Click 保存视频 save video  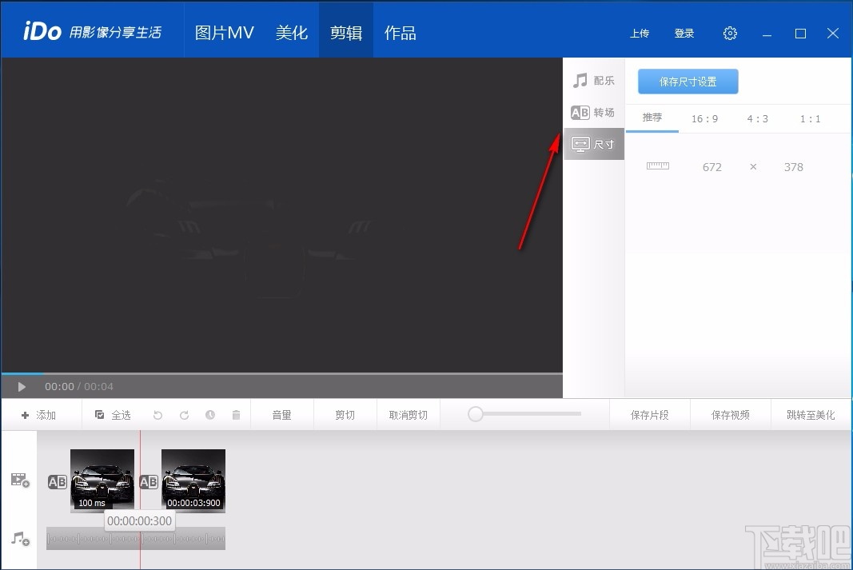coord(730,415)
